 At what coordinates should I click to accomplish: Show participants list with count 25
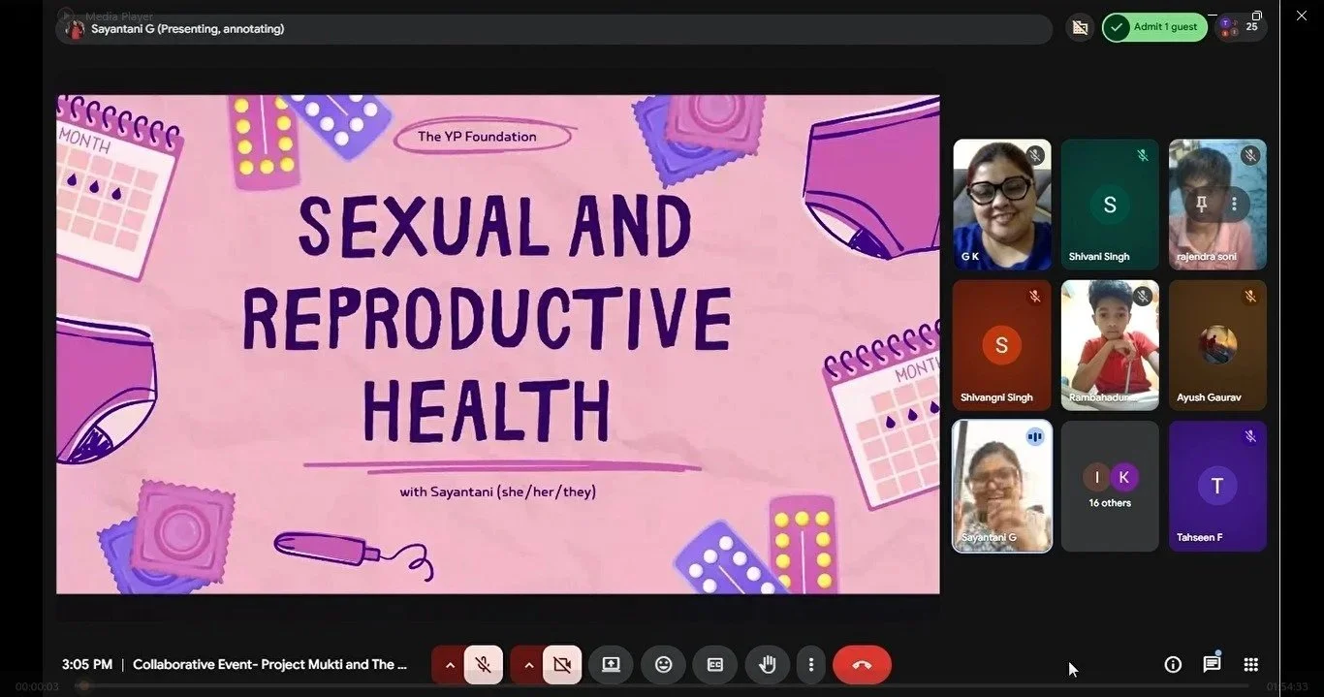click(x=1241, y=27)
